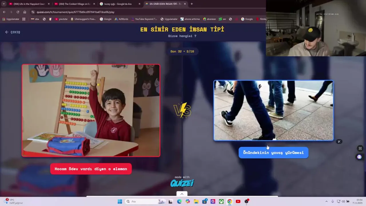Open the tab groups grid icon in bookmarks bar
Image resolution: width=366 pixels, height=206 pixels.
24,19
